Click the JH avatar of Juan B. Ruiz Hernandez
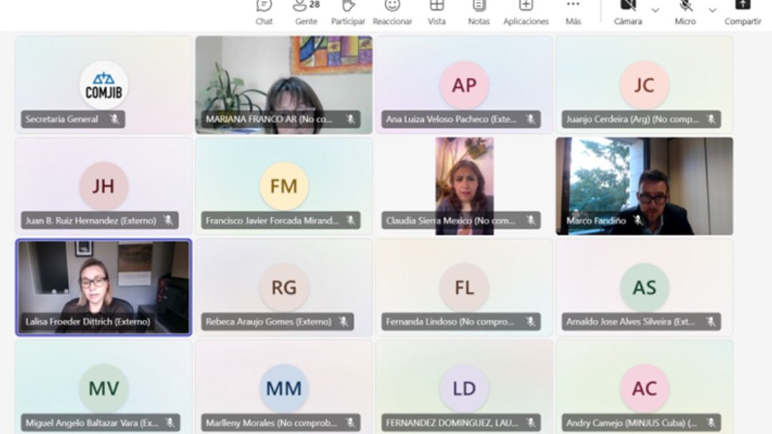Image resolution: width=772 pixels, height=434 pixels. coord(104,186)
